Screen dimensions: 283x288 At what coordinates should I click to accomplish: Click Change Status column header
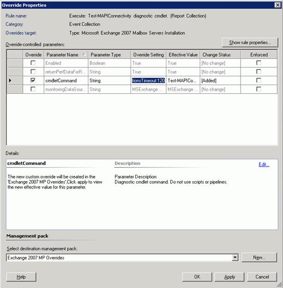click(220, 55)
